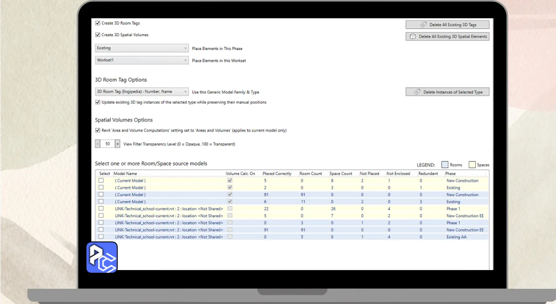The height and width of the screenshot is (304, 556).
Task: Click the tag icon on Delete All Existing 3D Tags
Action: click(x=423, y=25)
